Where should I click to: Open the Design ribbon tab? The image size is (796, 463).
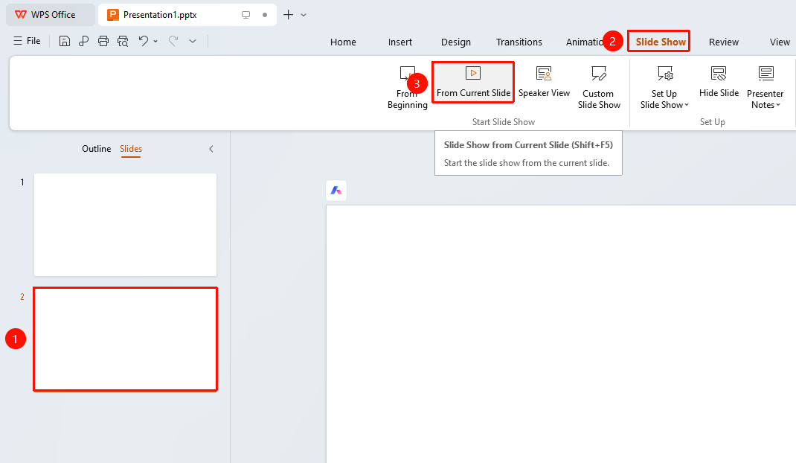tap(456, 42)
